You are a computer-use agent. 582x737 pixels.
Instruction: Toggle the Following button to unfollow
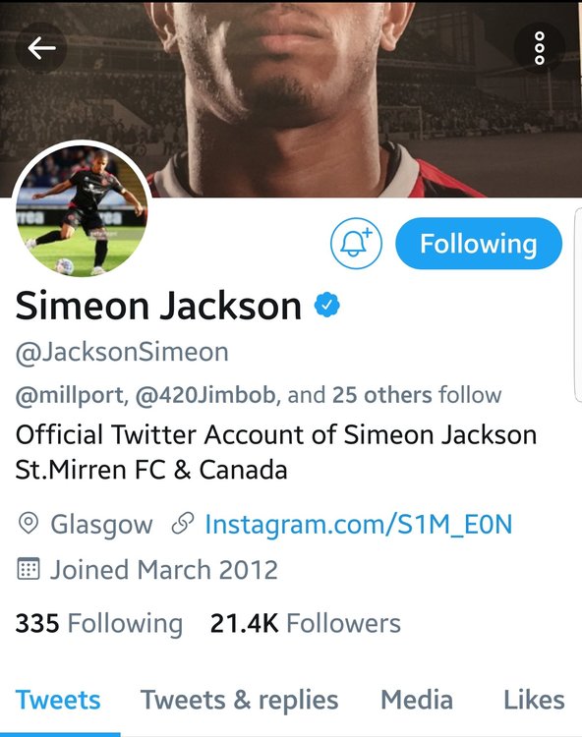(x=479, y=243)
